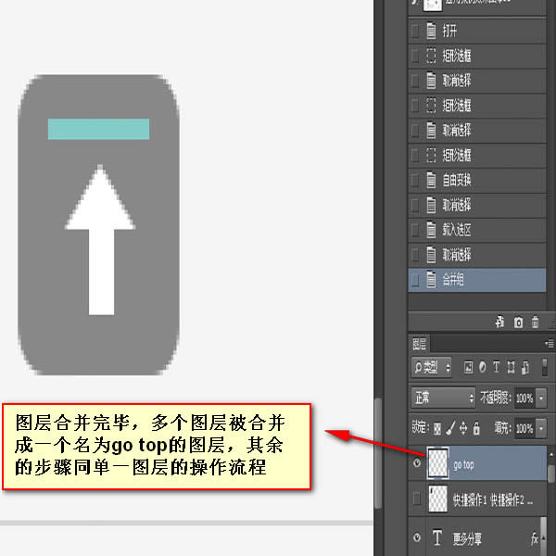Open the layers panel flyout menu
Image resolution: width=556 pixels, height=556 pixels.
coord(550,344)
